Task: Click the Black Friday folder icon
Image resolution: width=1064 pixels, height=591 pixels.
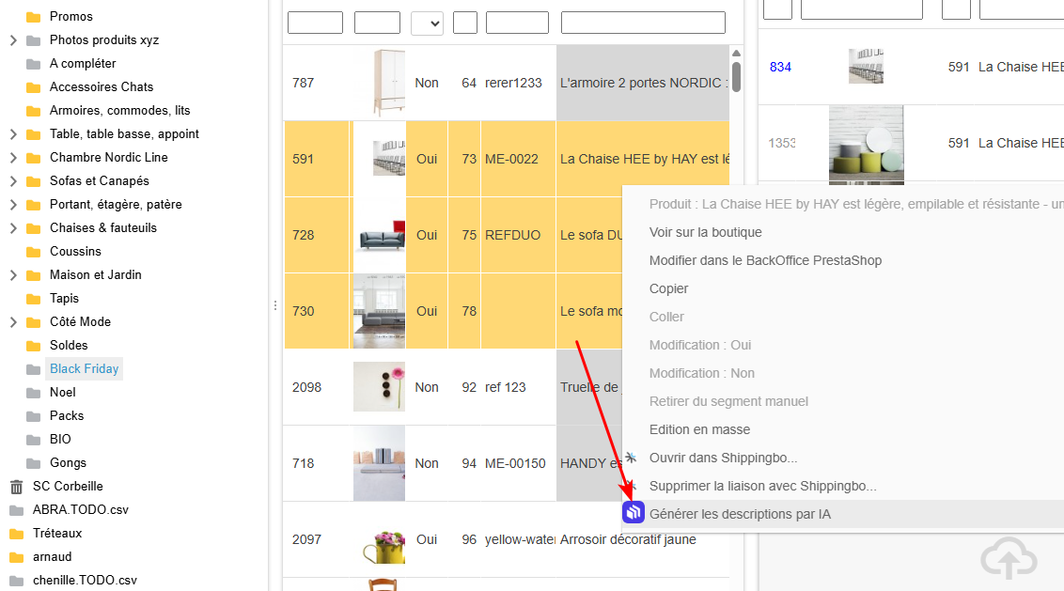Action: (34, 369)
